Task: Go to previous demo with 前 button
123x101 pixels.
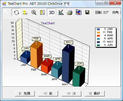Action: tap(48, 94)
